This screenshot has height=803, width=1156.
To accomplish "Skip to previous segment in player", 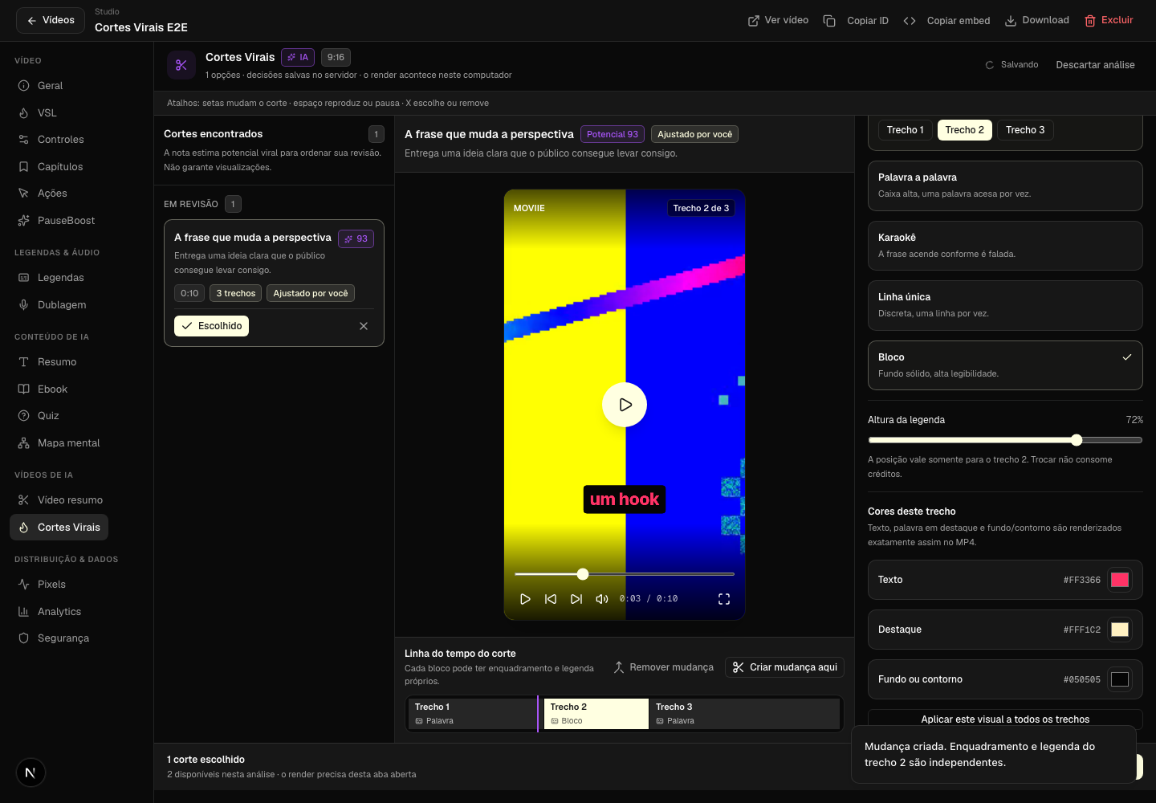I will [x=551, y=599].
